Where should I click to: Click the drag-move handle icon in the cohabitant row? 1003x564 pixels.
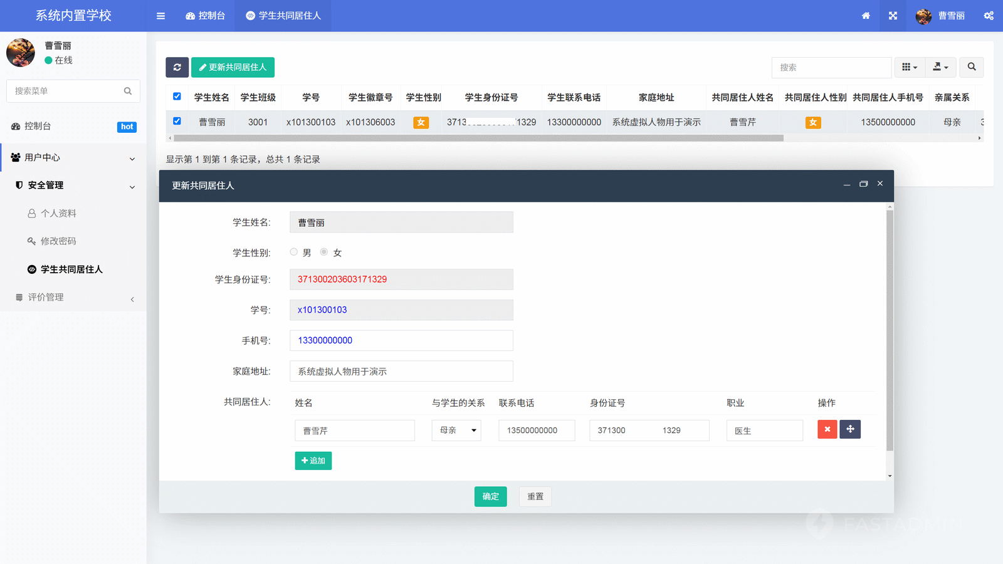pyautogui.click(x=850, y=429)
